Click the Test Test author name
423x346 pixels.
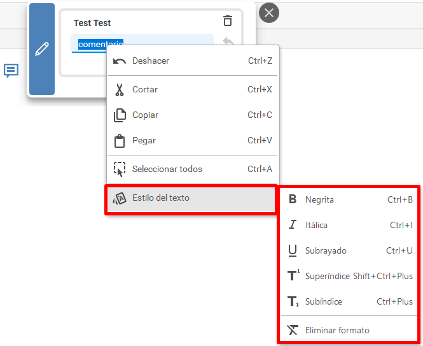pyautogui.click(x=92, y=23)
